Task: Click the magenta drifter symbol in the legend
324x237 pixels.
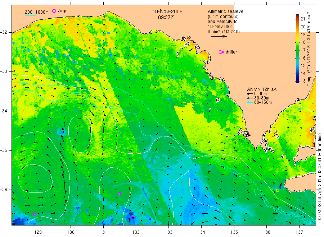Action: [x=221, y=52]
